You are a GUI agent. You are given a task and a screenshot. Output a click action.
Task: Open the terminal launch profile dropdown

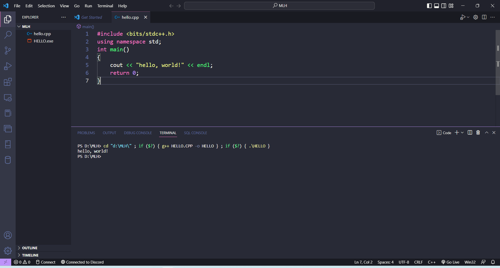[x=462, y=133]
